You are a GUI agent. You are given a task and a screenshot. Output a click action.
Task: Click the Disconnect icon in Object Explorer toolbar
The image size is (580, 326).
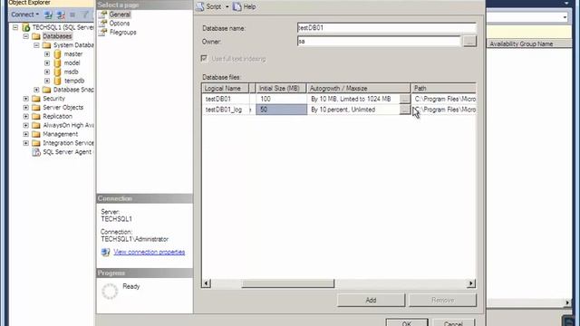pos(61,14)
